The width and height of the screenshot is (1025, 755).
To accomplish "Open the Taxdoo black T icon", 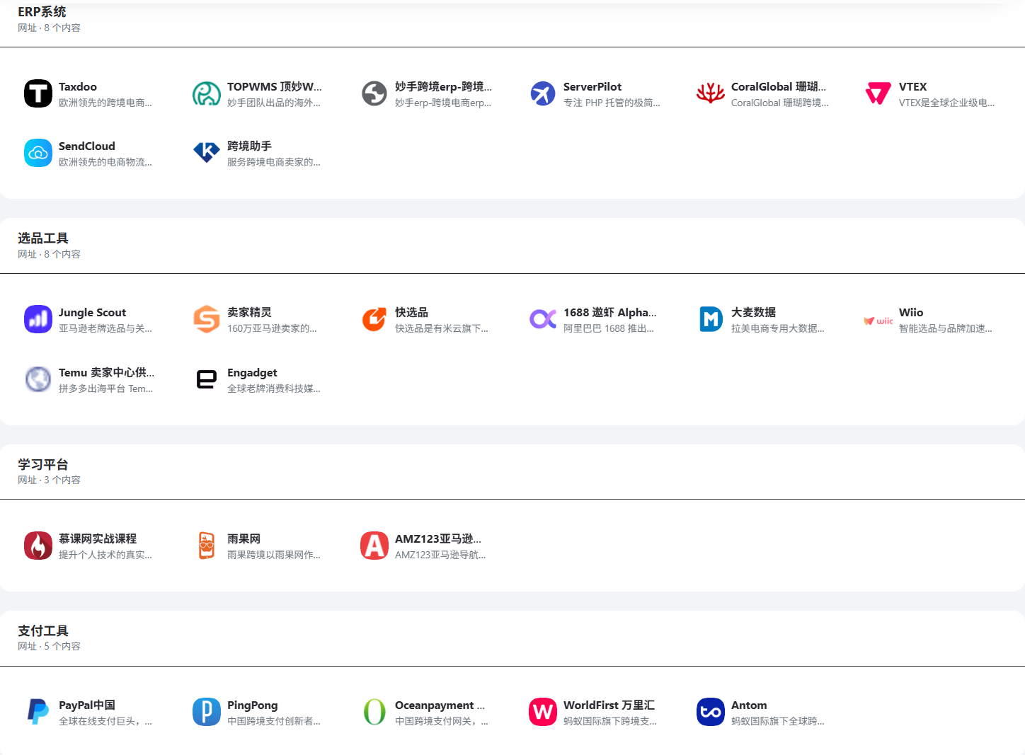I will tap(38, 93).
